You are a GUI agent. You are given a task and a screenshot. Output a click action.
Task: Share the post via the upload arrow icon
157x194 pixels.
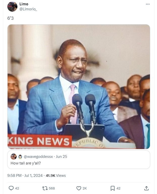146,188
